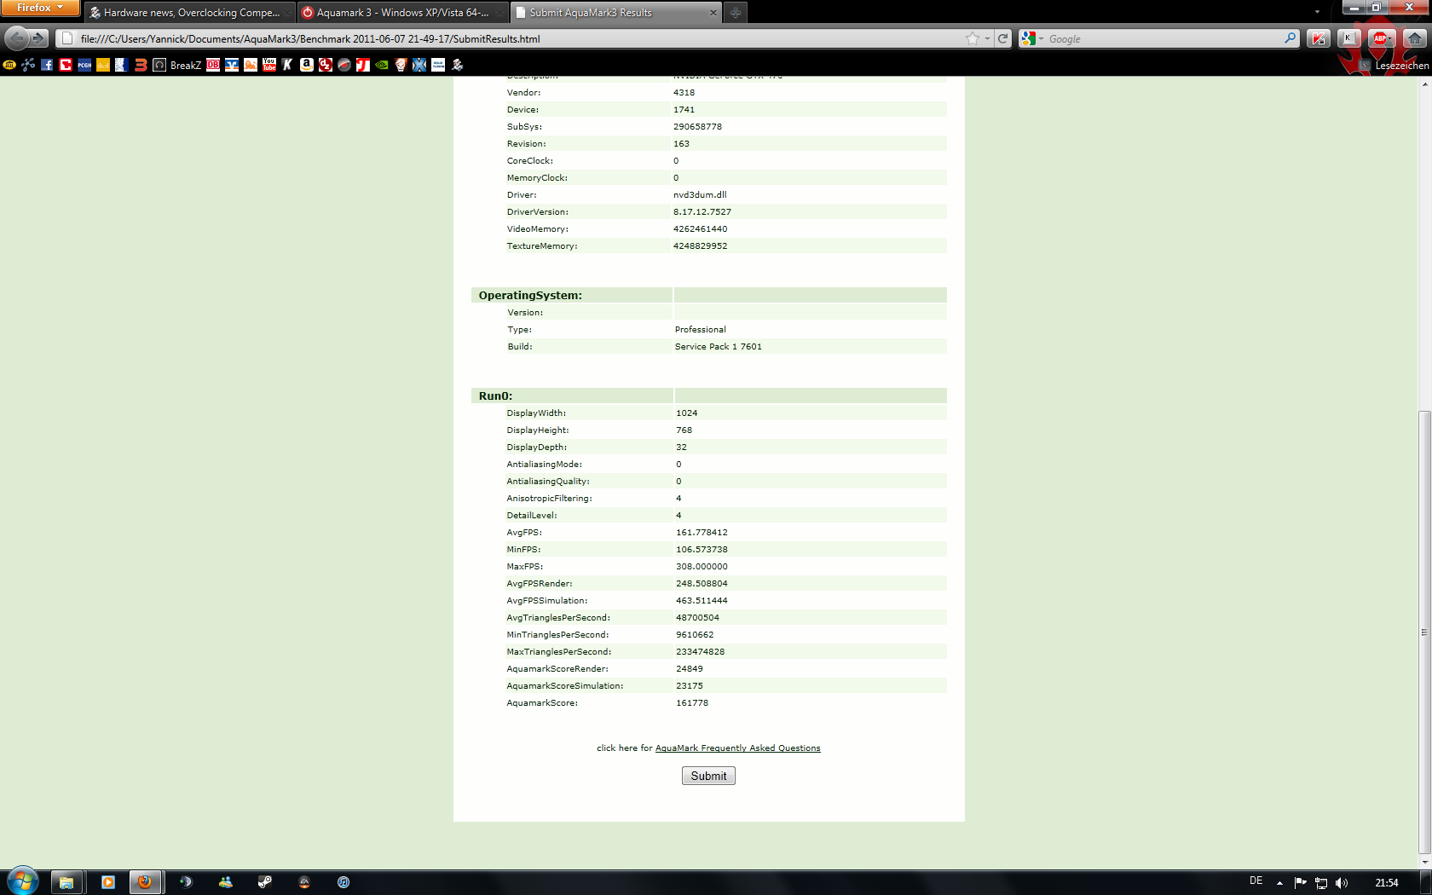Image resolution: width=1432 pixels, height=895 pixels.
Task: Open bookmark star history dropdown arrow
Action: 987,38
